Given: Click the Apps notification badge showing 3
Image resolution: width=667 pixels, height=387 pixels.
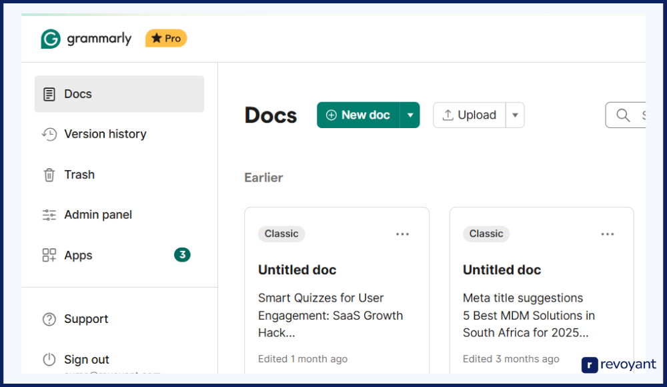Looking at the screenshot, I should [x=182, y=255].
